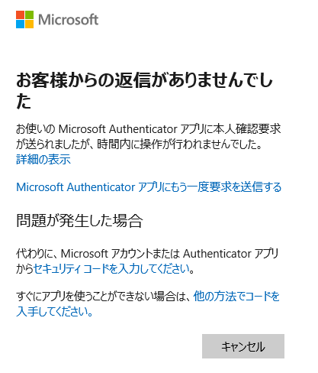318x373 pixels.
Task: Click the 入手してください link continuation line
Action: coord(54,311)
